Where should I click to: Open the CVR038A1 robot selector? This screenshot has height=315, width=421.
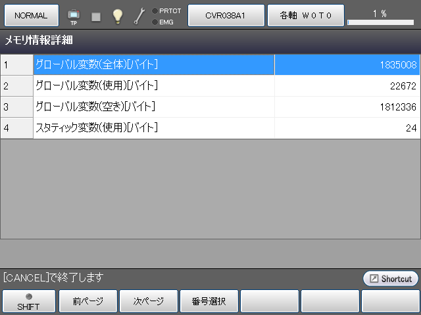click(x=226, y=15)
